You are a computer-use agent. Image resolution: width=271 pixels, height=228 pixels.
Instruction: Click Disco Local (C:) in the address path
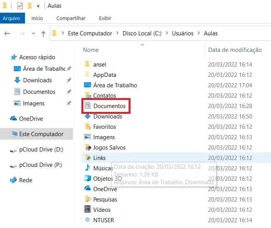[142, 33]
